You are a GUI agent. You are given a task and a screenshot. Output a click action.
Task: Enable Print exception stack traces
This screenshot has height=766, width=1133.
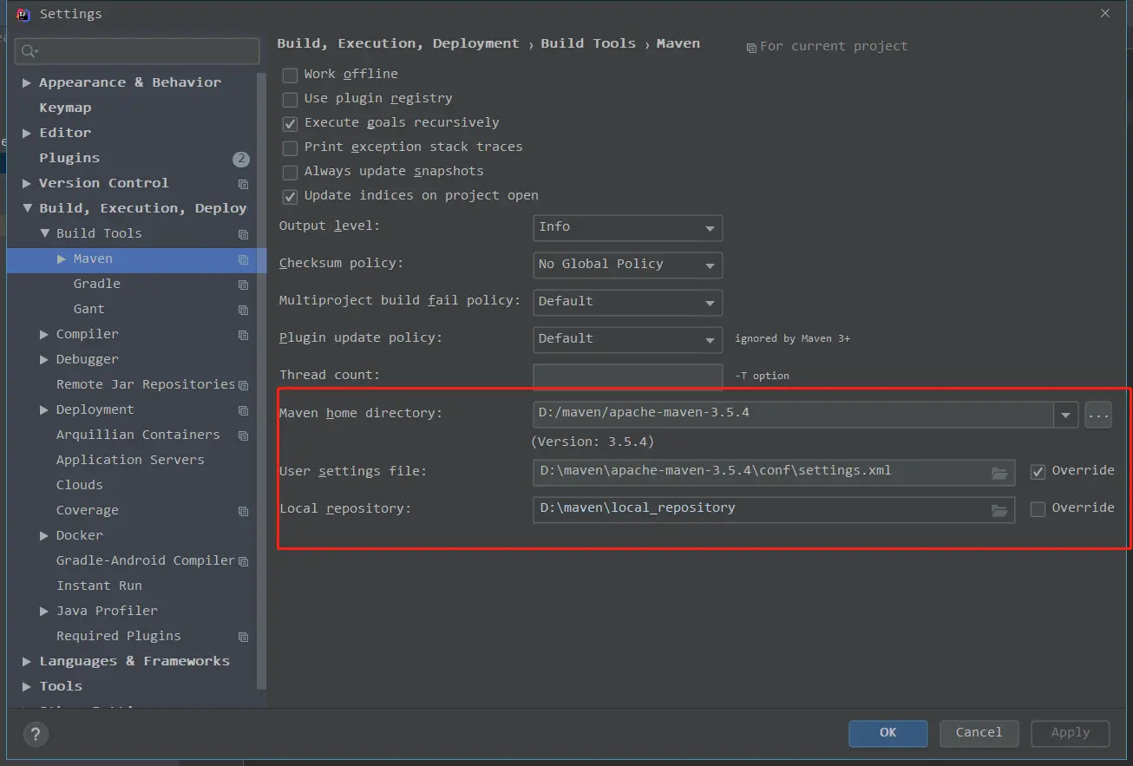[290, 147]
